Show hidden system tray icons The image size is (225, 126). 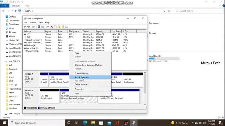(192, 123)
